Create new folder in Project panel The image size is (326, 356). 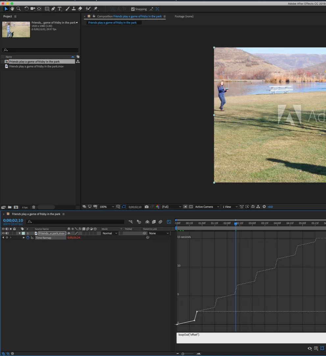(10, 207)
